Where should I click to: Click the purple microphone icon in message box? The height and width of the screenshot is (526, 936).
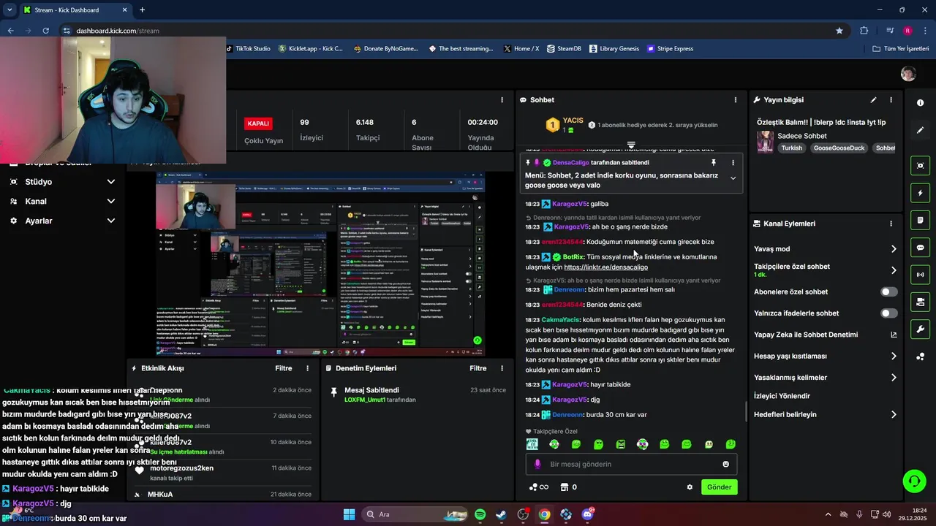point(537,464)
